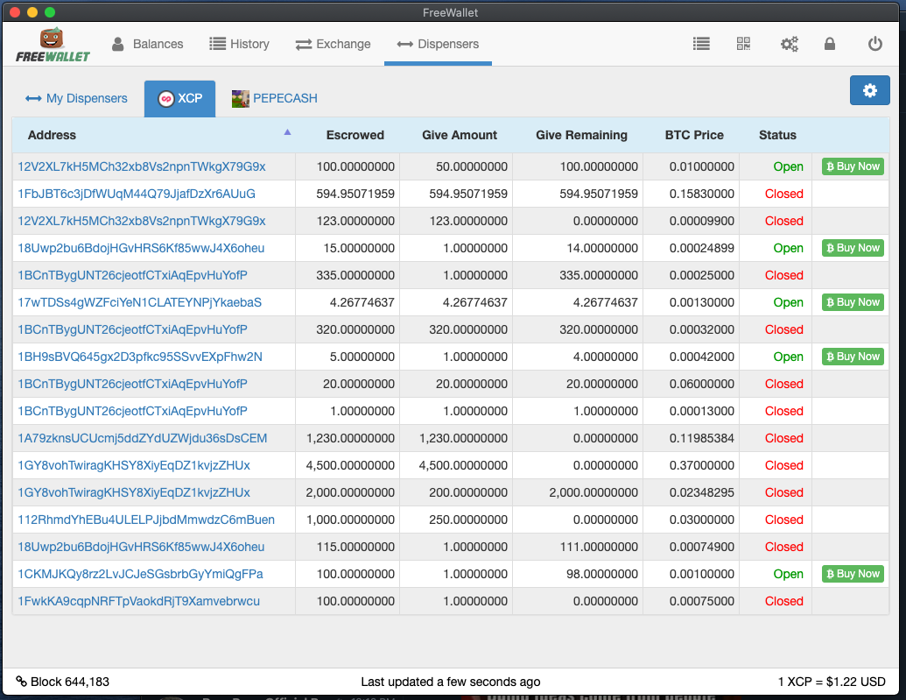Open address 12V2XL7kH5MCh32xb8Vs2npnTWkgX79G9x with price 0.00009900
The width and height of the screenshot is (906, 700).
click(142, 221)
